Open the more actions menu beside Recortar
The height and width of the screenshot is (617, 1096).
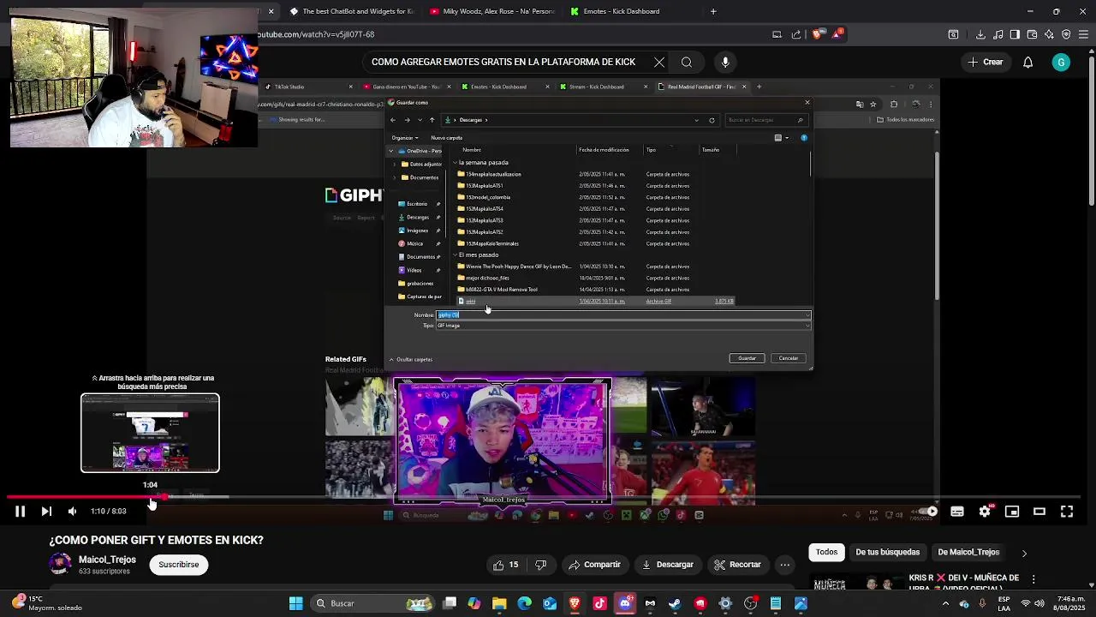point(784,565)
